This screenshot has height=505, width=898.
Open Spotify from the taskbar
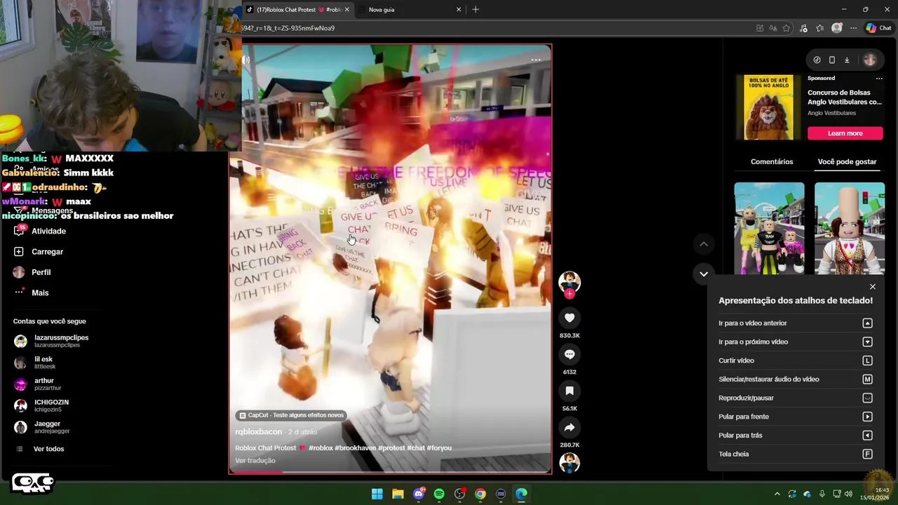pos(439,494)
